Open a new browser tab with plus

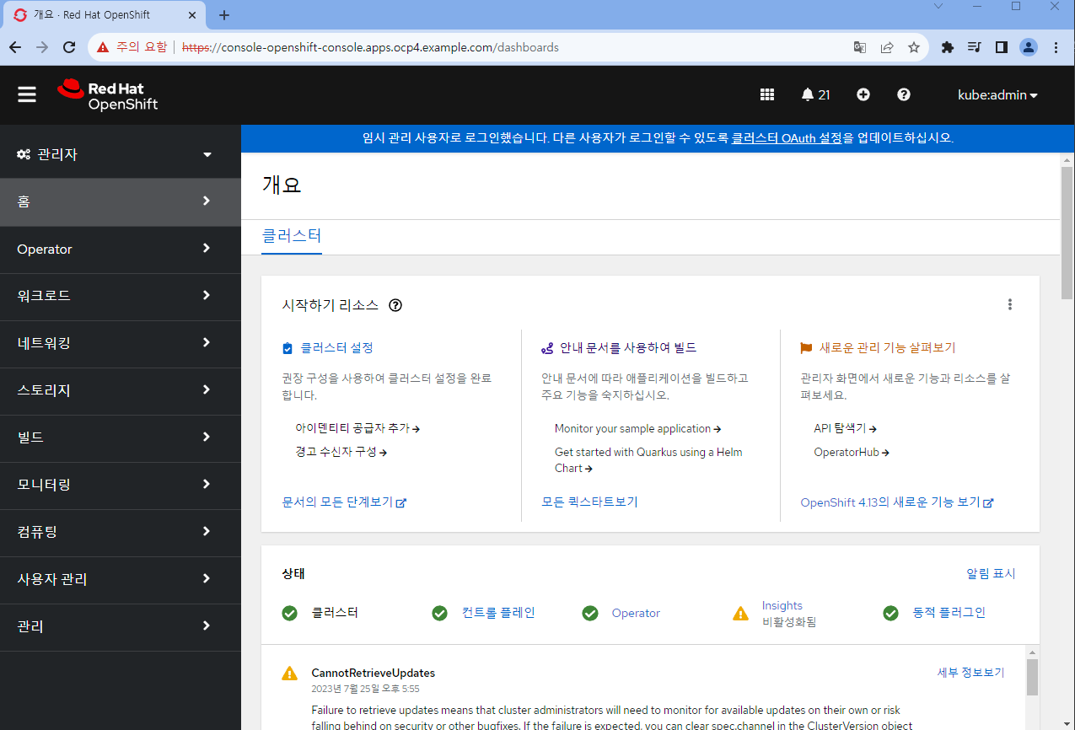point(224,15)
